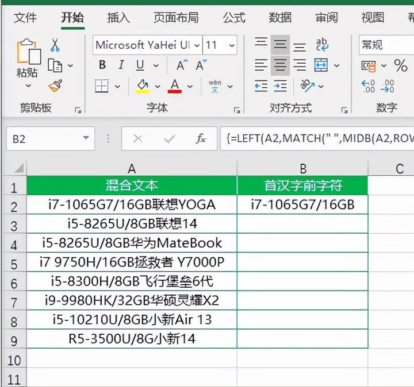The width and height of the screenshot is (414, 387).
Task: Toggle bold formatting
Action: tap(102, 65)
